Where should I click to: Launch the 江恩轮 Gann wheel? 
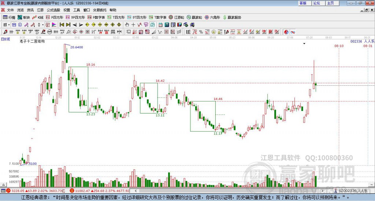pos(177,18)
